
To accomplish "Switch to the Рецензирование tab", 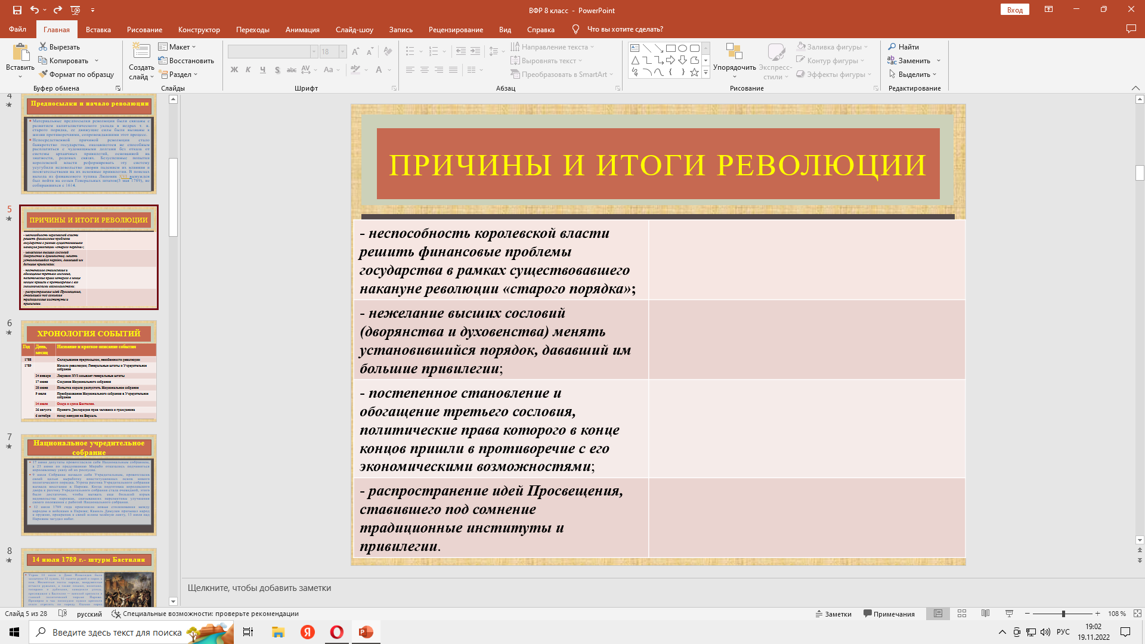I will point(456,29).
